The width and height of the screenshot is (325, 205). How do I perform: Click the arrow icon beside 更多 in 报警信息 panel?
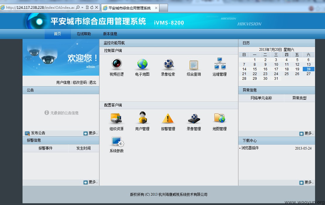pyautogui.click(x=86, y=182)
